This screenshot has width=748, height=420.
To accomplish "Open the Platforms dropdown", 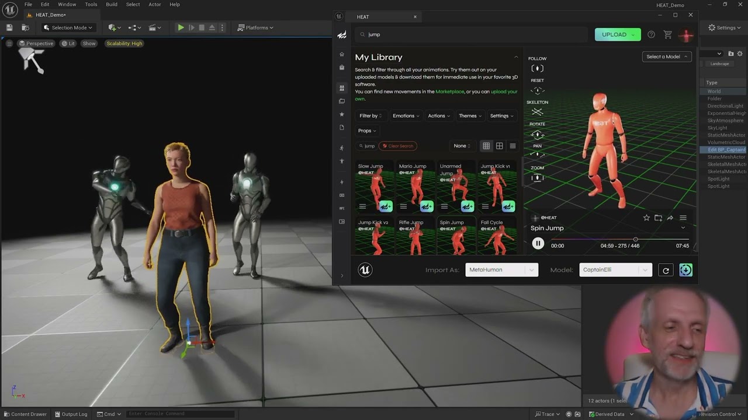I will click(256, 27).
